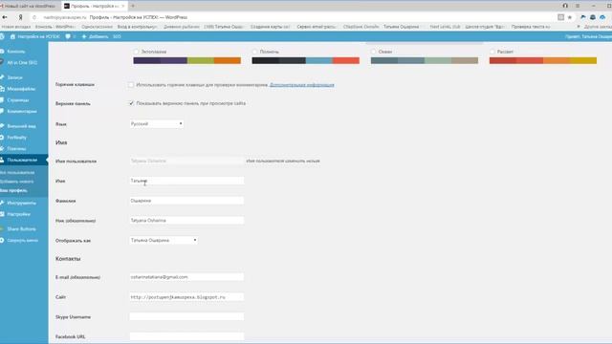Viewport: 612px width, 344px height.
Task: Uncheck show toolbar when viewing site
Action: coord(131,103)
